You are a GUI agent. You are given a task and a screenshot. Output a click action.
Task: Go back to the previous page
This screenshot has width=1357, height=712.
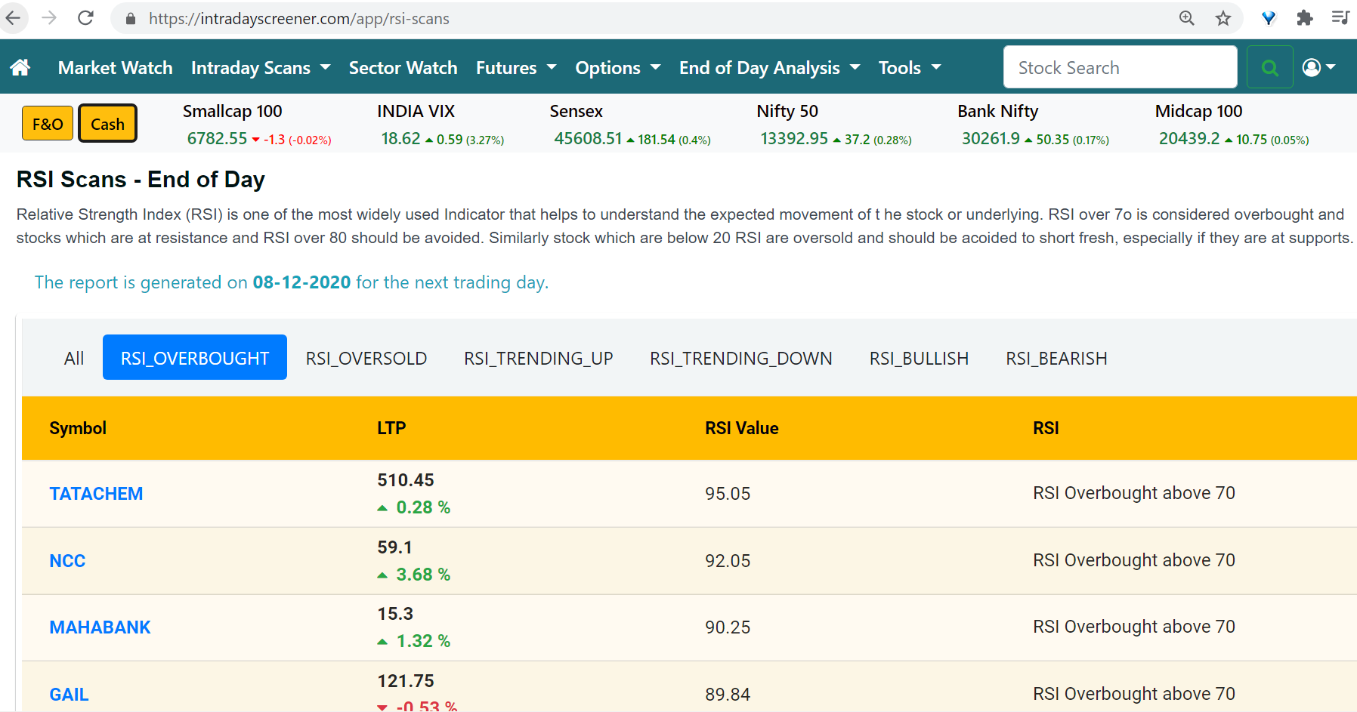click(x=13, y=18)
